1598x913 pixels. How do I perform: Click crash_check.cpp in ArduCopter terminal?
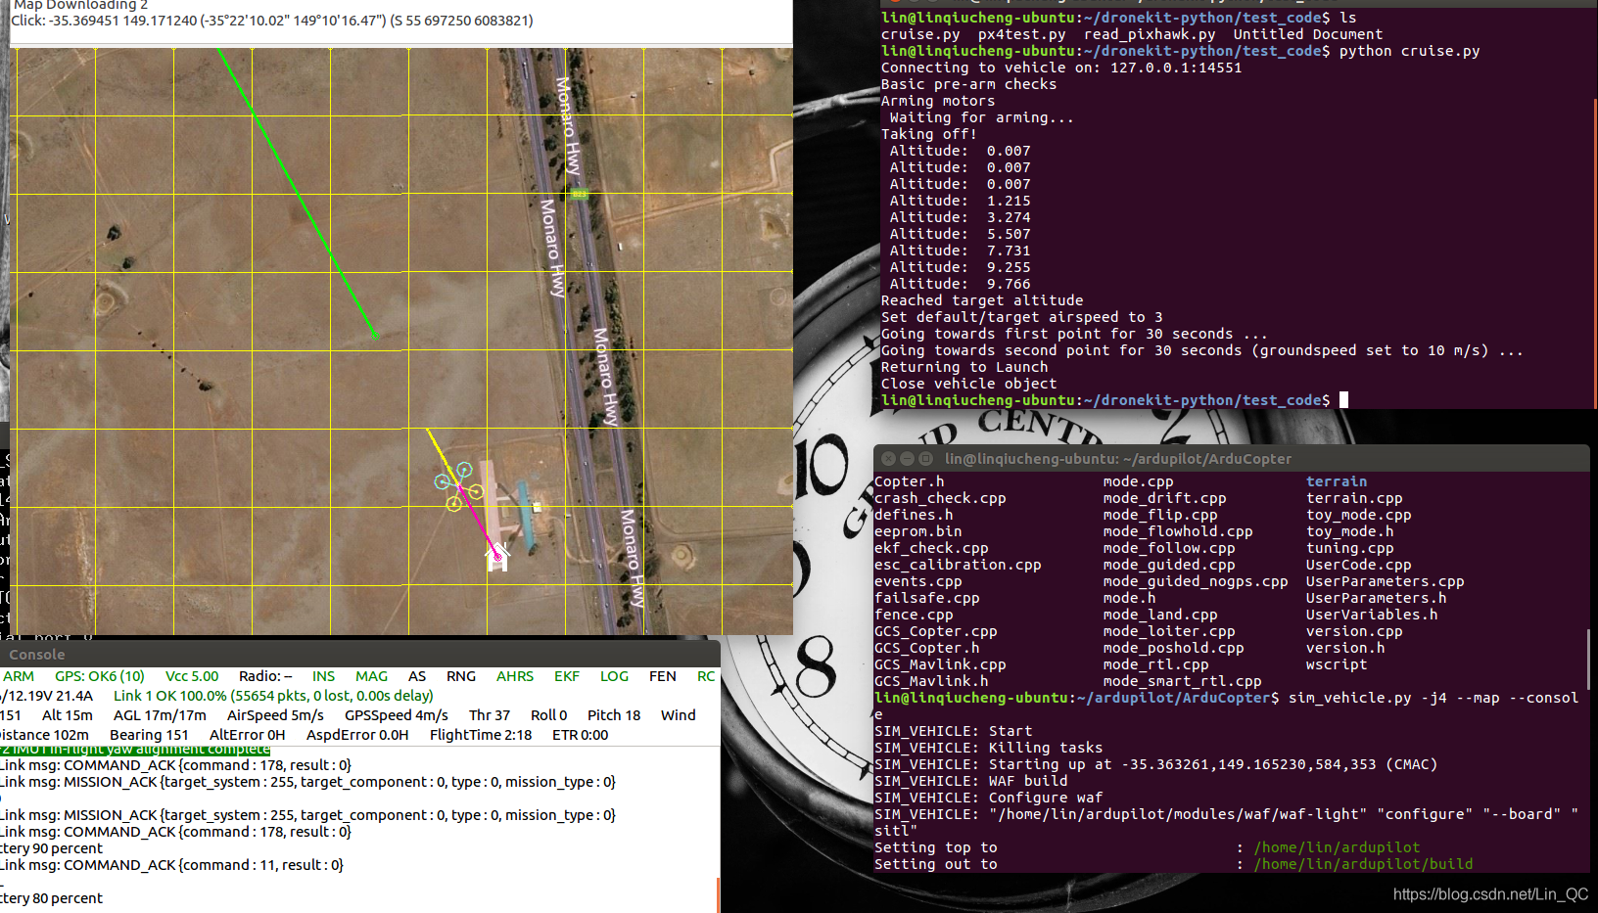coord(940,498)
